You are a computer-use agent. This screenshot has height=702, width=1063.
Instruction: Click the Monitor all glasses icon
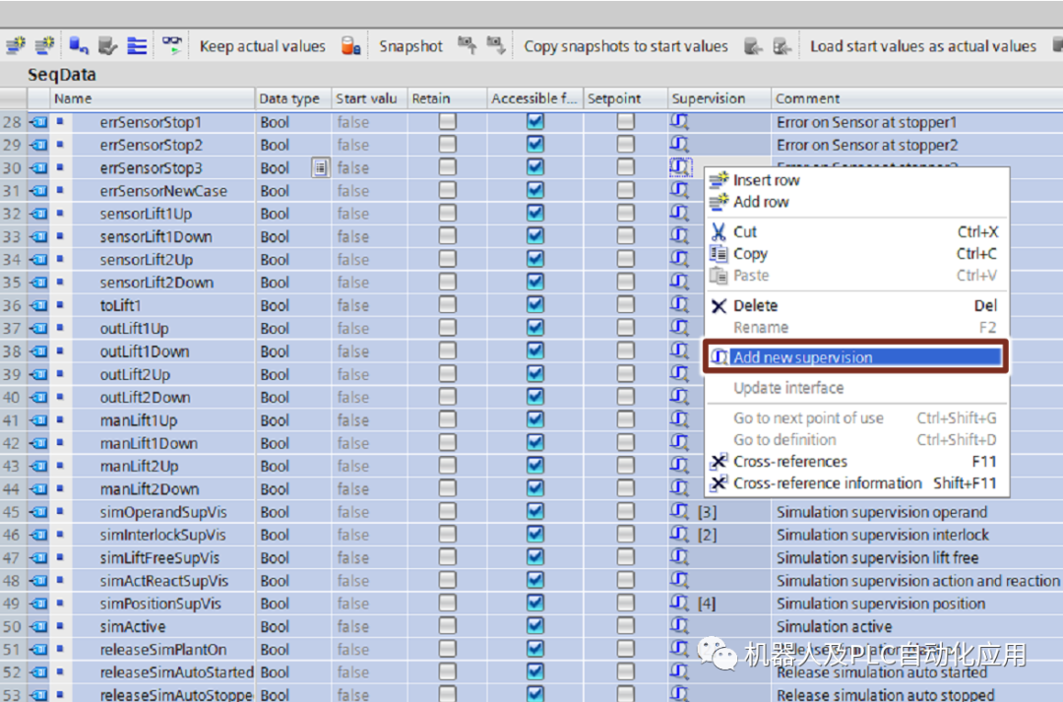pyautogui.click(x=171, y=45)
